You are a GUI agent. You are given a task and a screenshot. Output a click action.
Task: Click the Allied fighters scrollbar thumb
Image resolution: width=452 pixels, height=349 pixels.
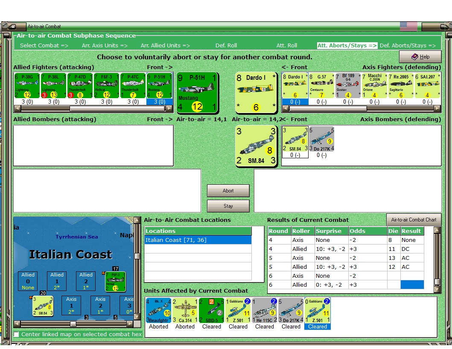(117, 109)
